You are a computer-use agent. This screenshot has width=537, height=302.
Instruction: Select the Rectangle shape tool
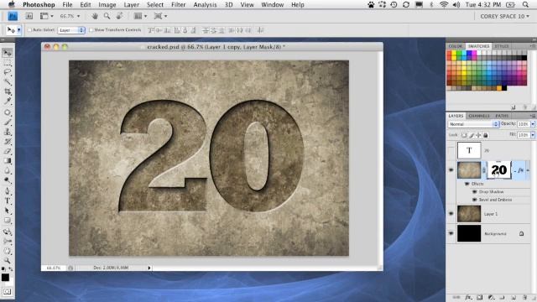pyautogui.click(x=8, y=221)
